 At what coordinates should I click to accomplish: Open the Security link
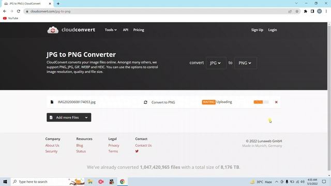(x=51, y=151)
